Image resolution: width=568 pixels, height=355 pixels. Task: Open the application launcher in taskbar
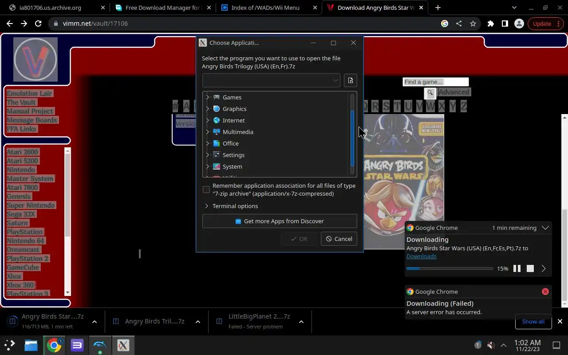[x=9, y=345]
